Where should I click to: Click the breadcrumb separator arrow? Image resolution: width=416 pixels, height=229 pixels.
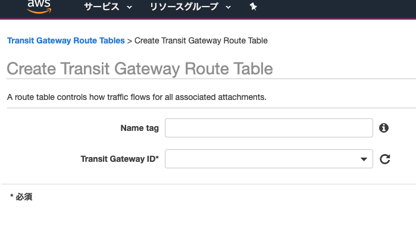[x=130, y=41]
